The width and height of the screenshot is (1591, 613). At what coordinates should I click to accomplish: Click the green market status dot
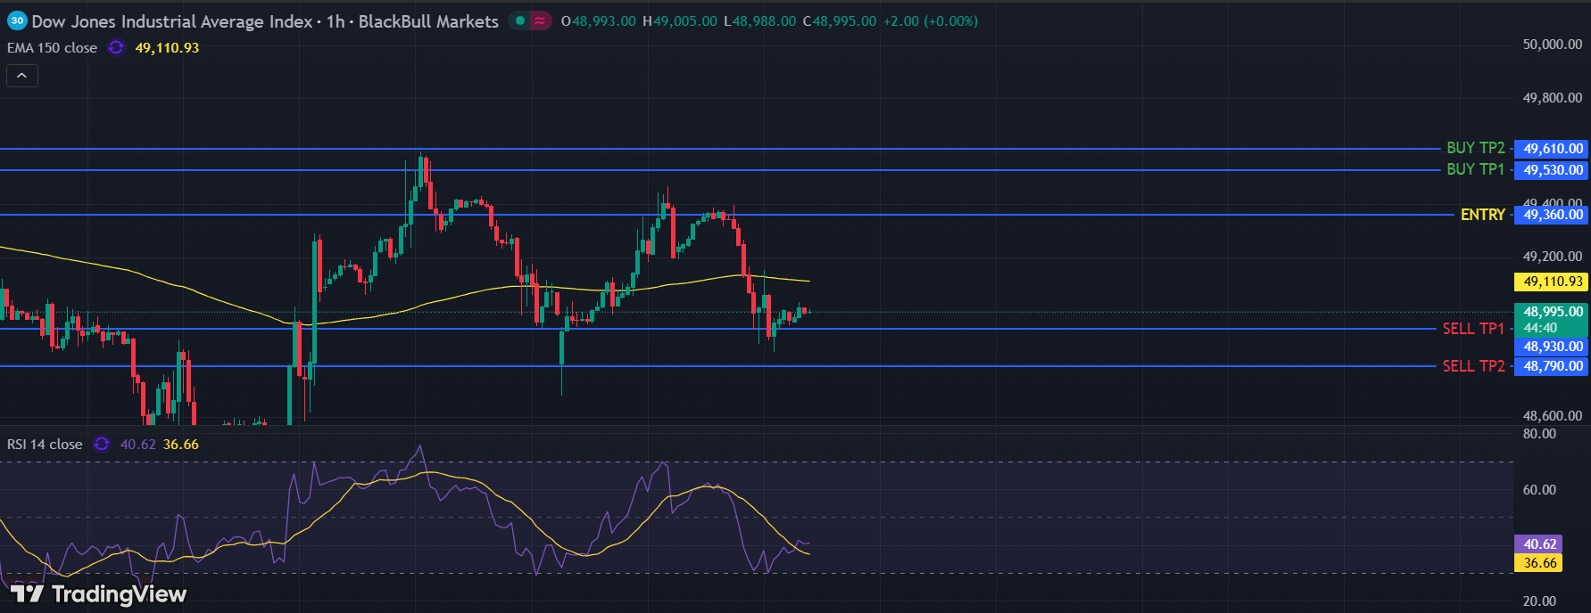tap(520, 20)
